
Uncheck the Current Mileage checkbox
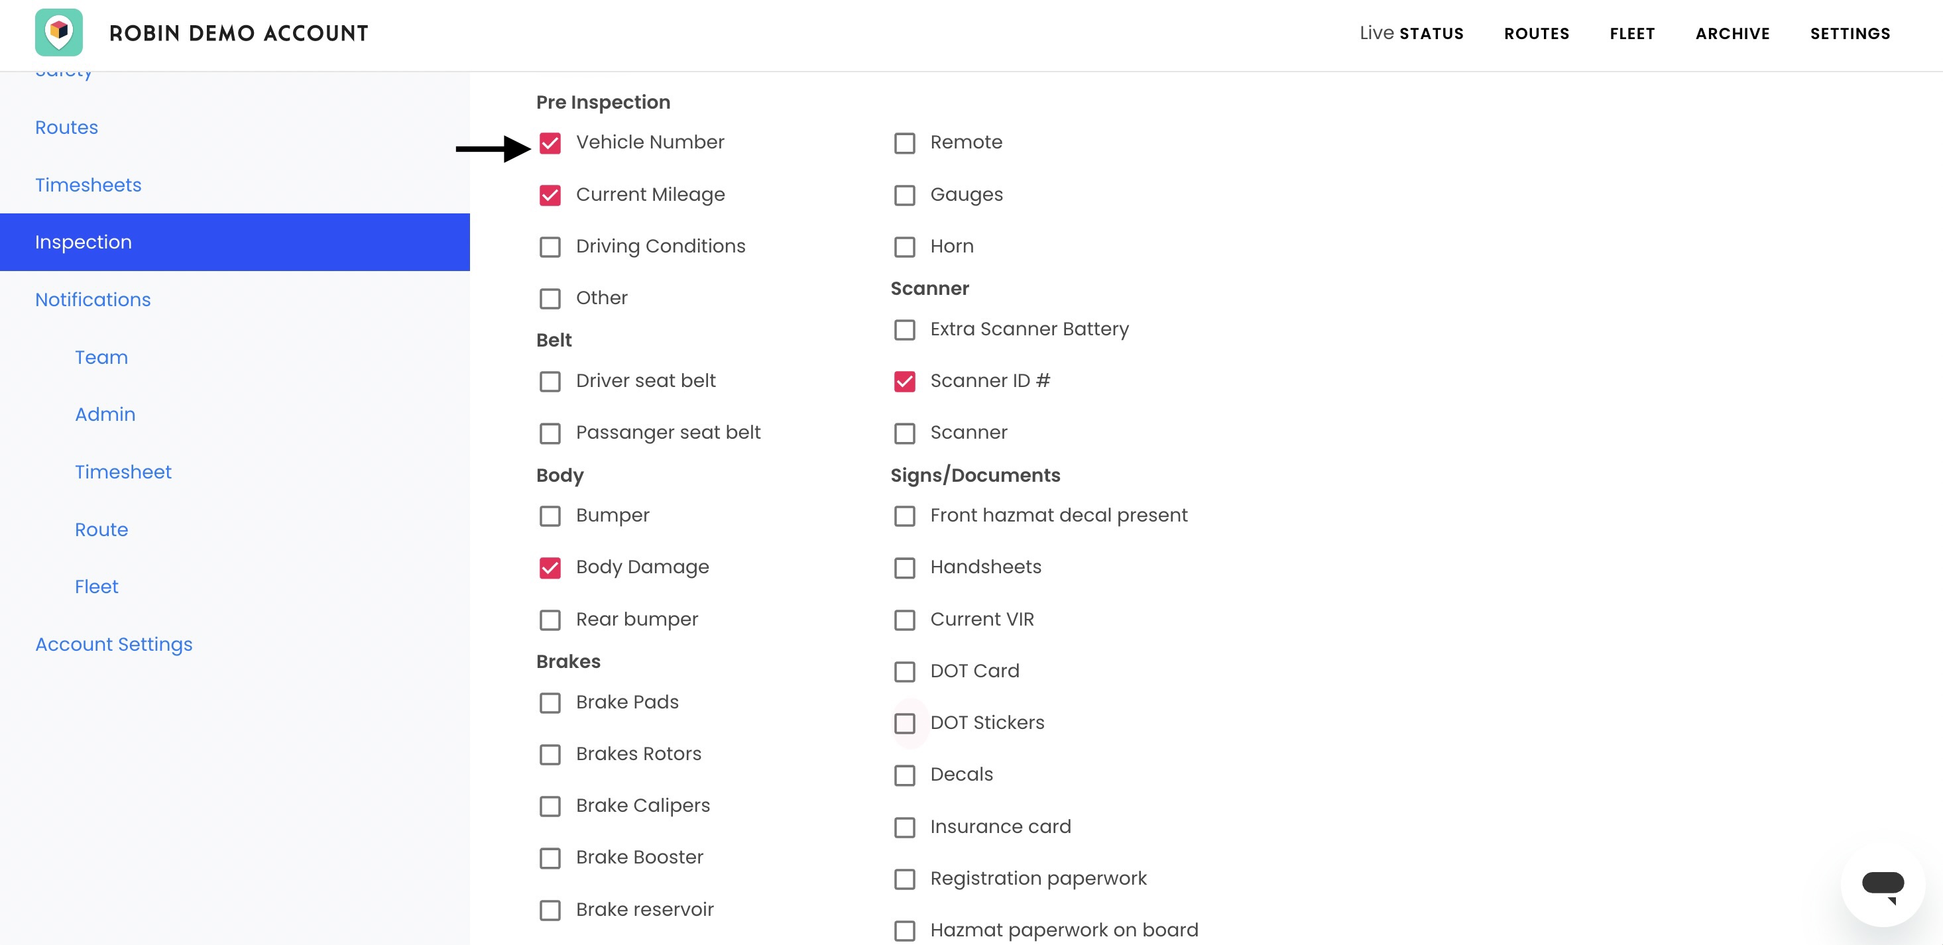tap(550, 195)
